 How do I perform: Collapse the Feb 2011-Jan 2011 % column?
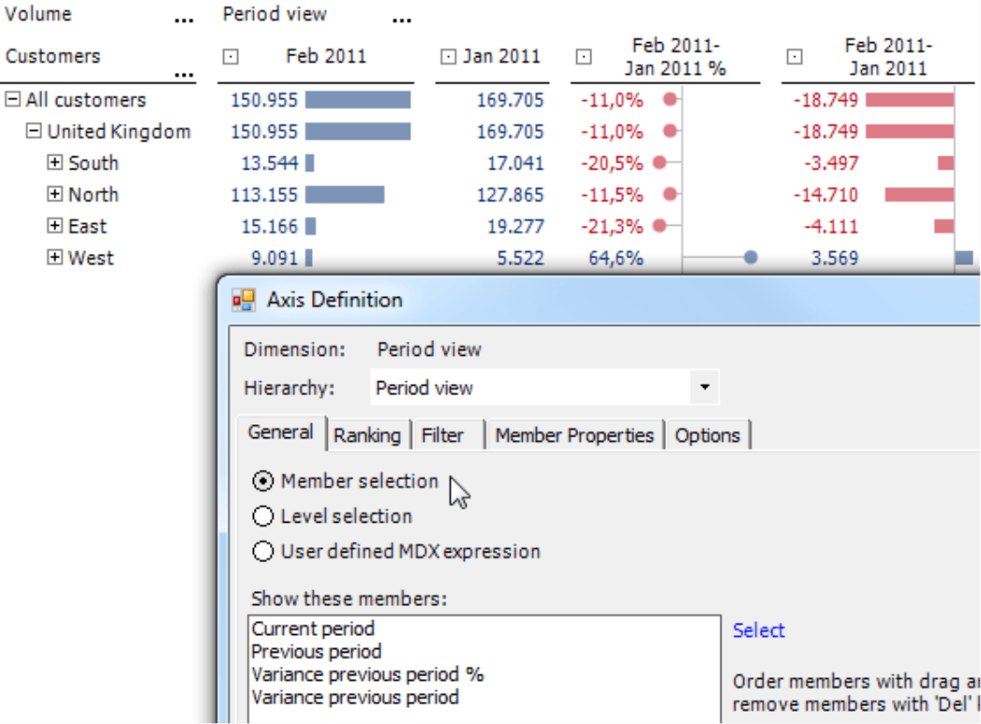tap(584, 57)
